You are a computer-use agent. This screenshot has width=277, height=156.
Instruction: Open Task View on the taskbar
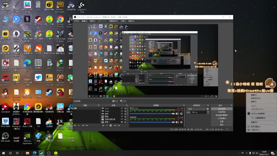pos(17,153)
